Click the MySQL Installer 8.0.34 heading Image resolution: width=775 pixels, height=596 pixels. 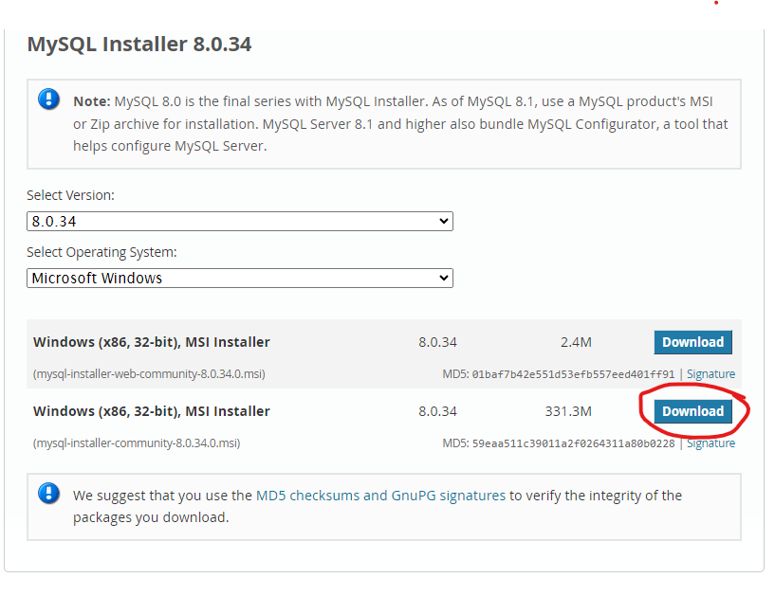pos(139,44)
